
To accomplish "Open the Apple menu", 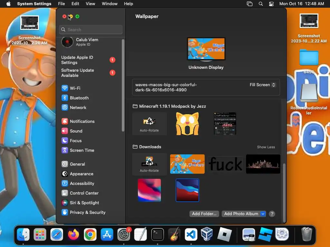I will point(8,4).
